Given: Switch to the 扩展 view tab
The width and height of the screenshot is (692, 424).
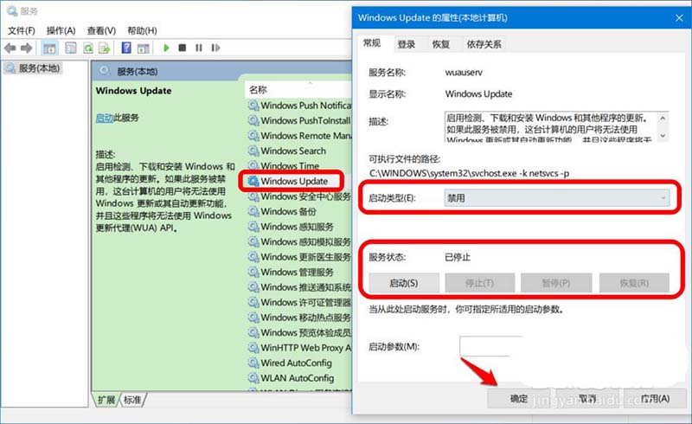Looking at the screenshot, I should (x=106, y=400).
